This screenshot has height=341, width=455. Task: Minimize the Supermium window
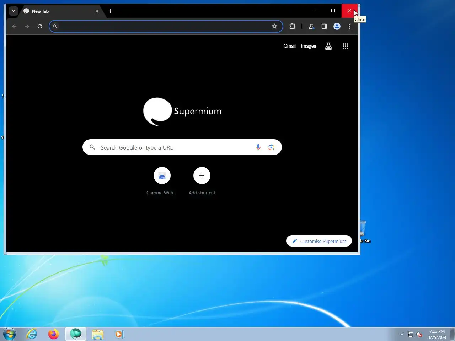pos(317,11)
